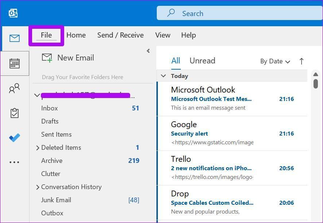323x223 pixels.
Task: Click the Today group header label
Action: click(x=179, y=76)
